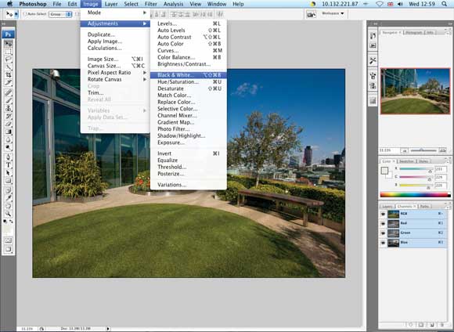This screenshot has width=454, height=332.
Task: Load channel as selection icon
Action: [411, 325]
